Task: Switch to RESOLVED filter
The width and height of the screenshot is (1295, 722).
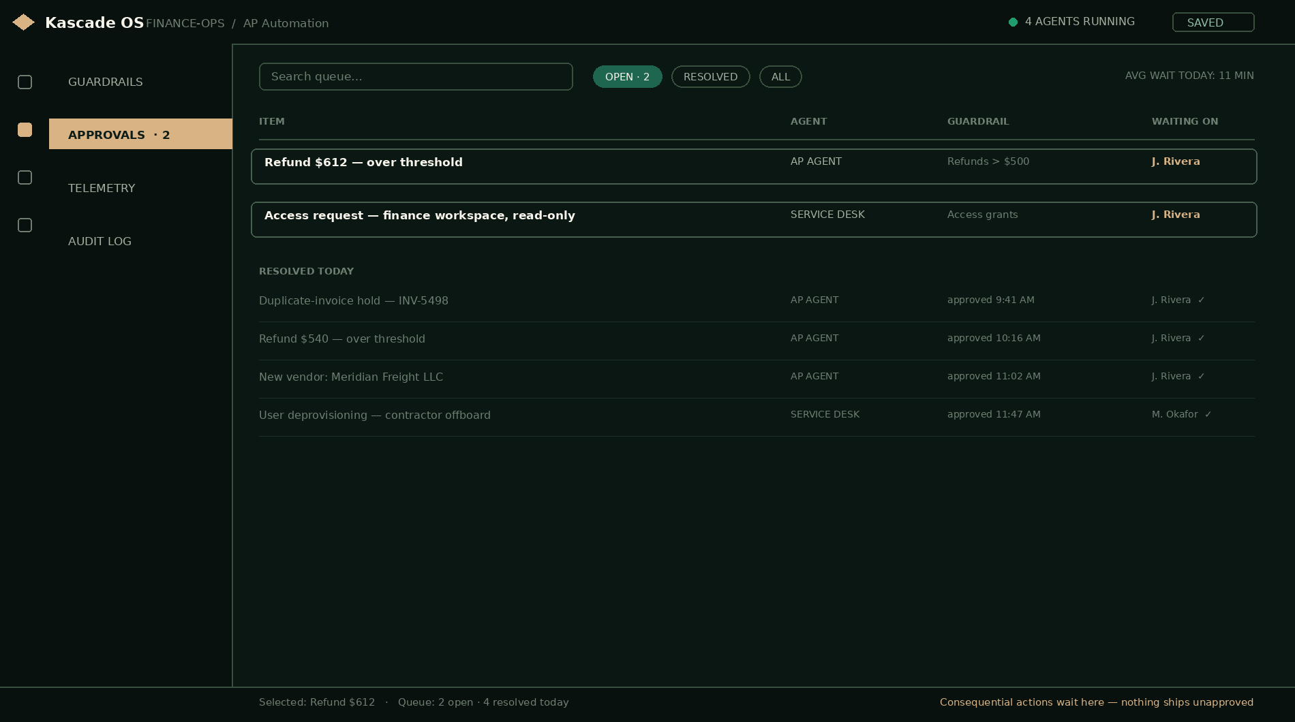Action: (710, 76)
